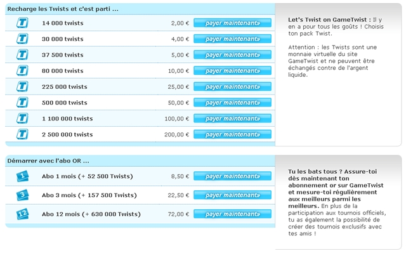
Task: Click the Twist icon beside 37 500 twists
Action: point(22,55)
